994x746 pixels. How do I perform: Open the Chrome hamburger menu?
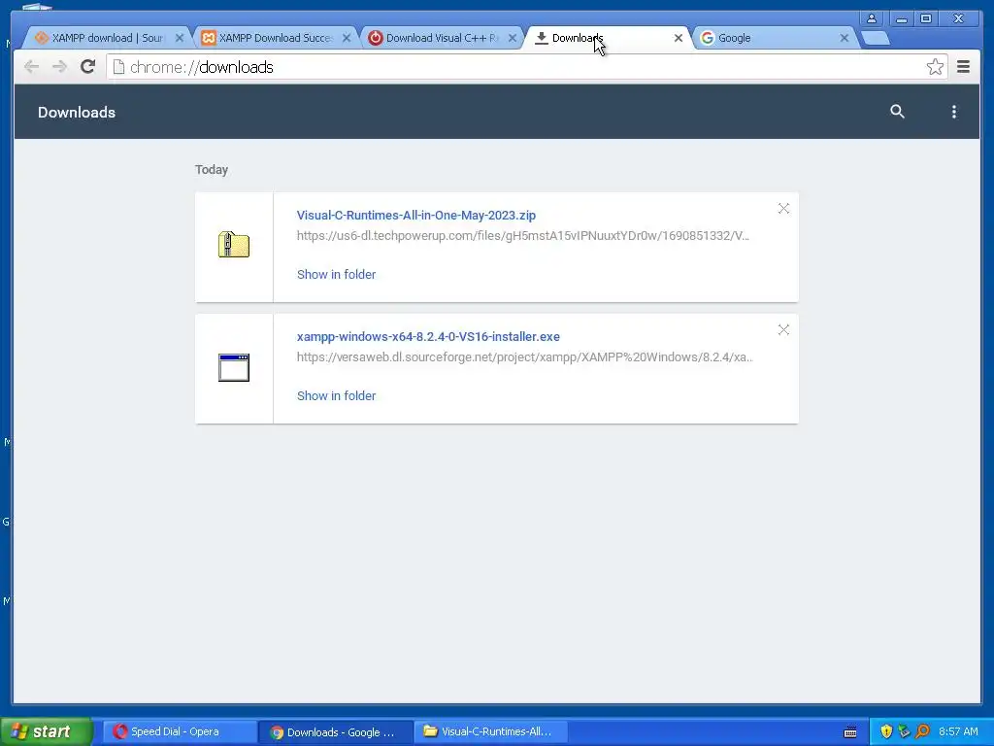coord(964,67)
